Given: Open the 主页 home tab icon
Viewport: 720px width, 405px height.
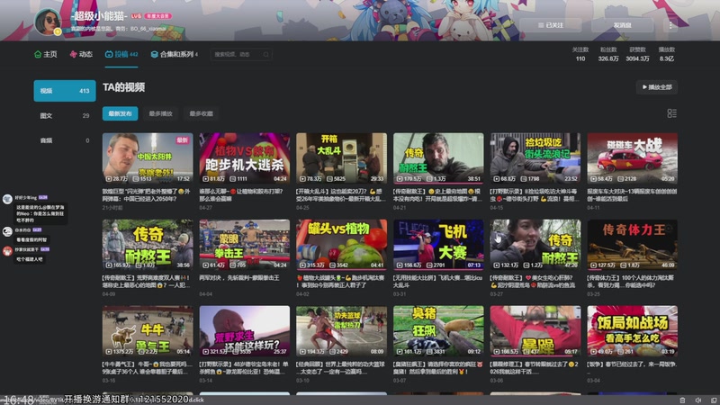Looking at the screenshot, I should pyautogui.click(x=38, y=54).
